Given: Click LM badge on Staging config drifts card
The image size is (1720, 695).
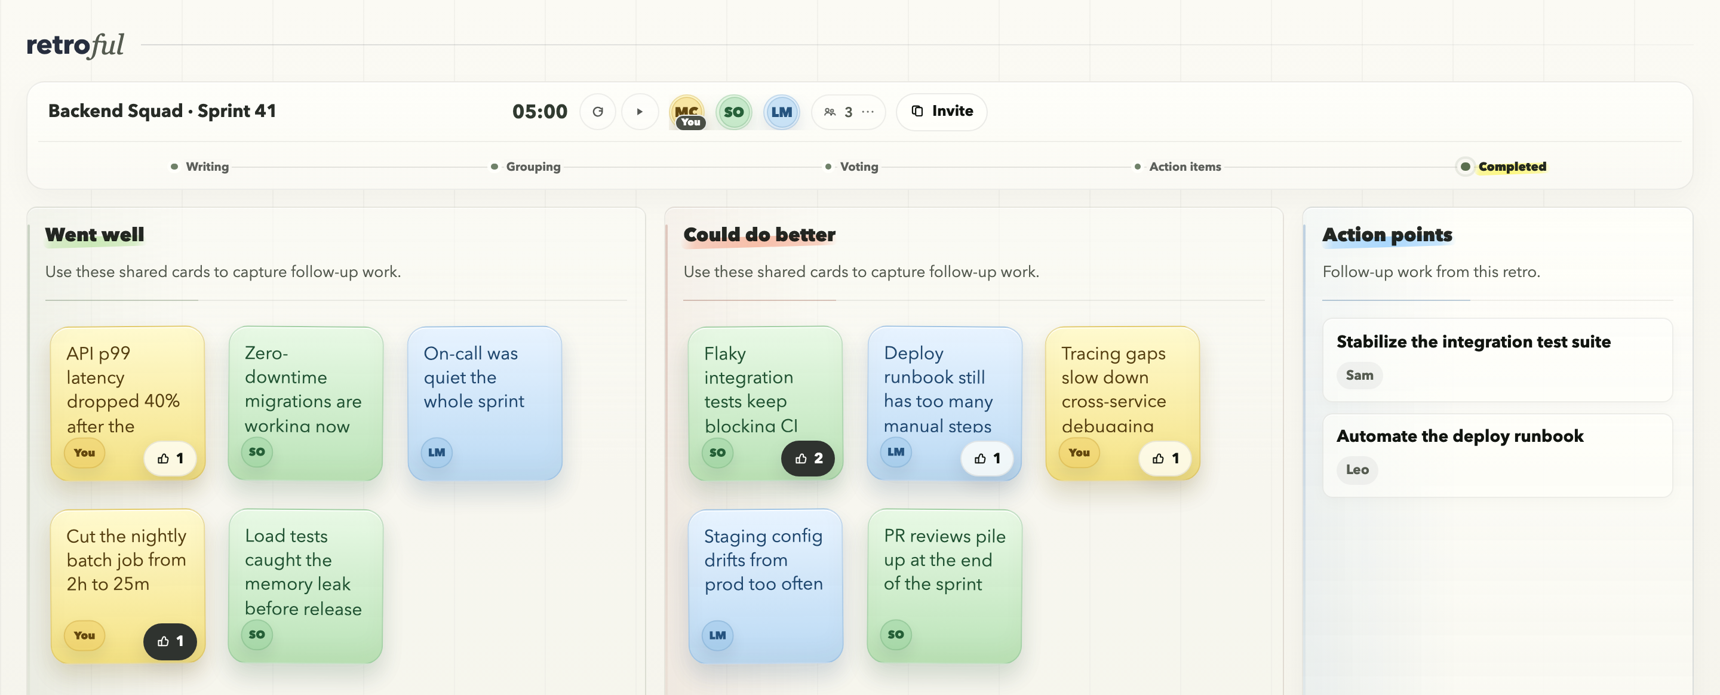Looking at the screenshot, I should (x=718, y=635).
